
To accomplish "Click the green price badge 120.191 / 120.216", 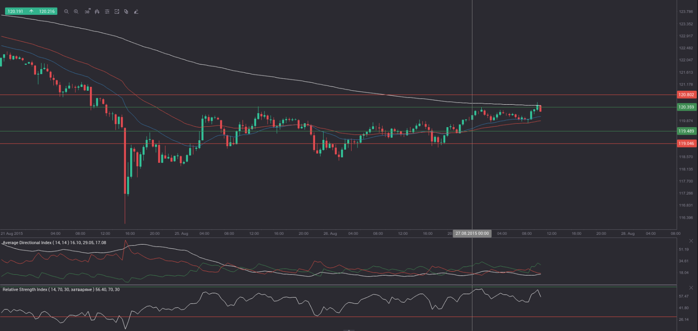I will [x=31, y=11].
